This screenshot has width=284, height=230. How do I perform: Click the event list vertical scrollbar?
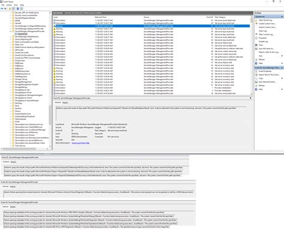click(252, 55)
